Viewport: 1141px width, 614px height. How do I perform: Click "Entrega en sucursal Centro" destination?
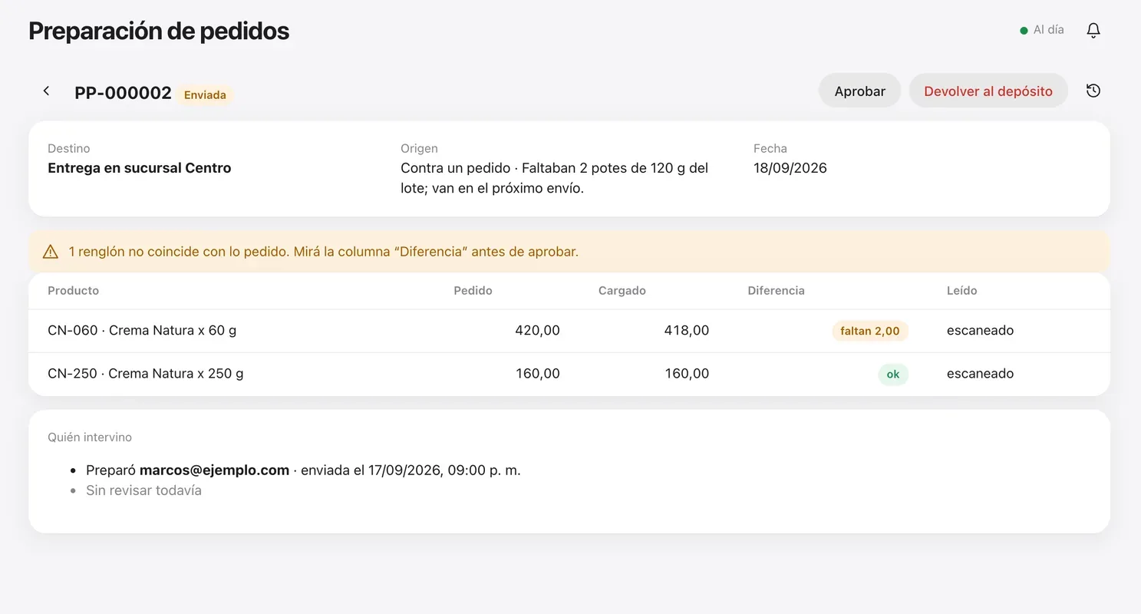click(x=140, y=168)
